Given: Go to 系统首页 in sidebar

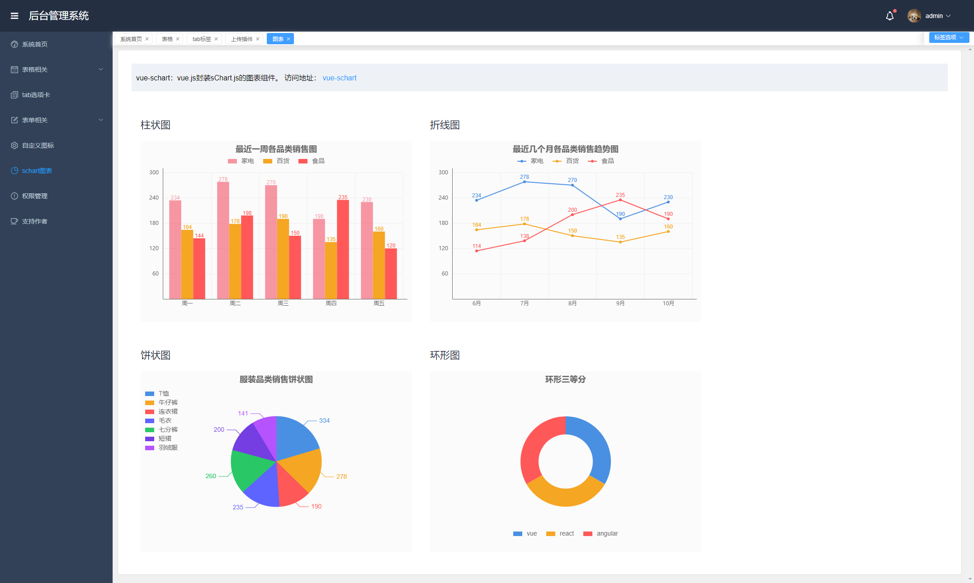Looking at the screenshot, I should coord(56,44).
